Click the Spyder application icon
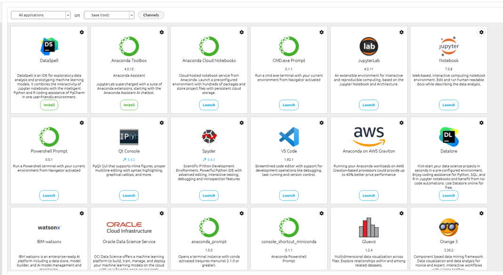Image resolution: width=503 pixels, height=275 pixels. 209,137
